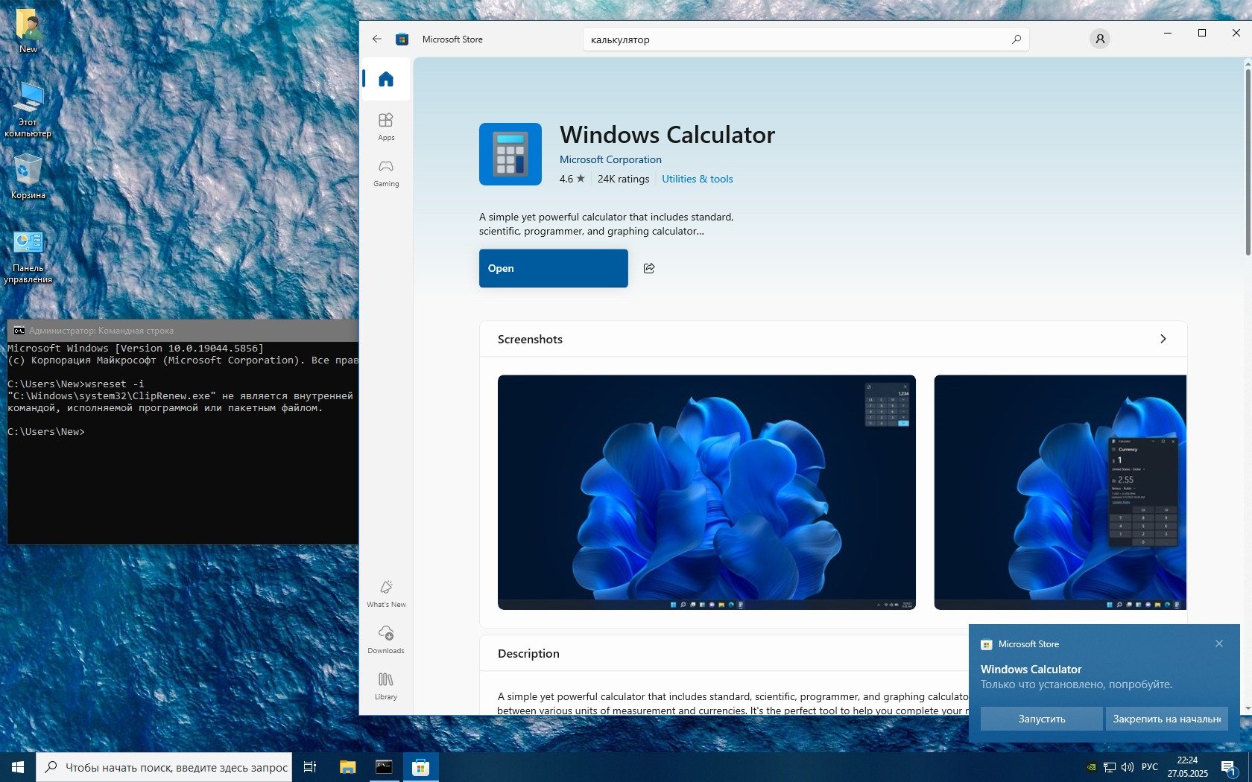Click the share icon beside Open
The height and width of the screenshot is (782, 1252).
click(649, 268)
